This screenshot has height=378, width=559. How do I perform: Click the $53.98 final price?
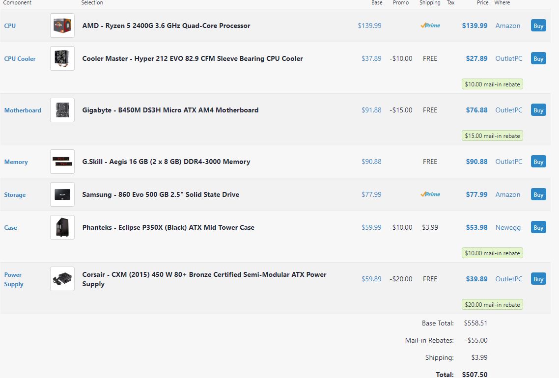[476, 227]
